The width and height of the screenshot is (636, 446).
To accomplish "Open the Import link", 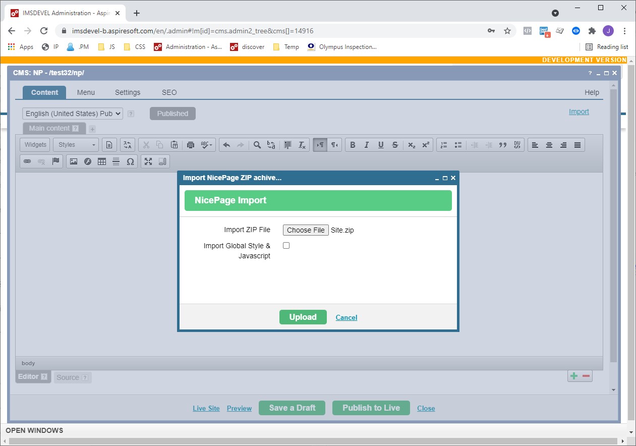I will coord(579,111).
